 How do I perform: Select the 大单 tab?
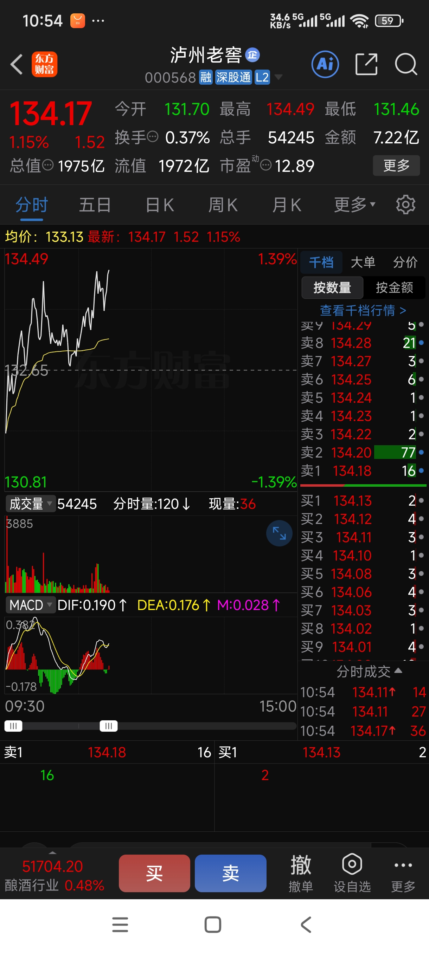pyautogui.click(x=363, y=262)
